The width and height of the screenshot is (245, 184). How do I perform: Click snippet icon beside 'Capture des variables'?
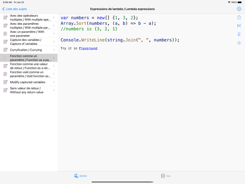(x=5, y=42)
